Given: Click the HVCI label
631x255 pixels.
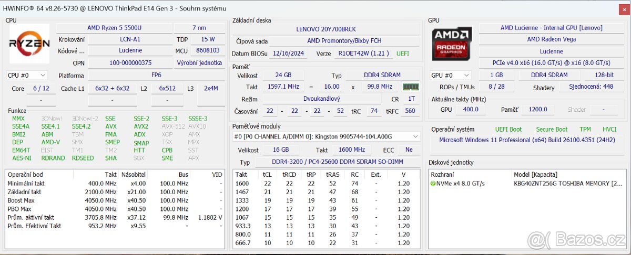Looking at the screenshot, I should click(609, 129).
